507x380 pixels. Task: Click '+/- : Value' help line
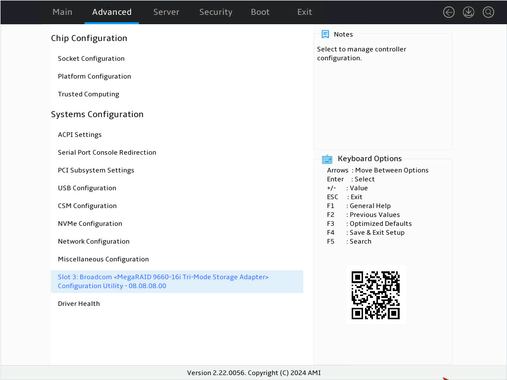coord(347,188)
